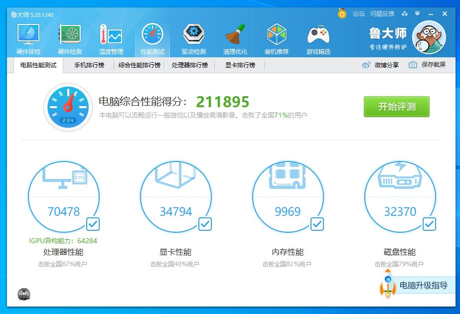Click the 击败全国40%用户 text
Image resolution: width=460 pixels, height=314 pixels.
coord(174,264)
